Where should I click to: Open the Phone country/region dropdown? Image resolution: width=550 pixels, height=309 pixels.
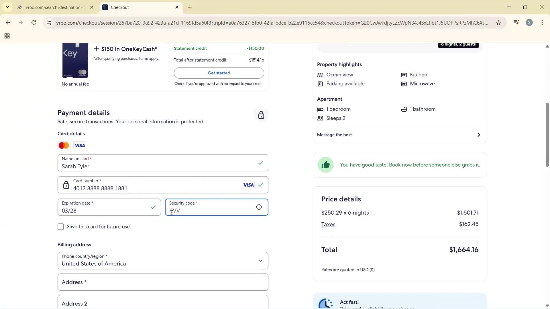[261, 260]
